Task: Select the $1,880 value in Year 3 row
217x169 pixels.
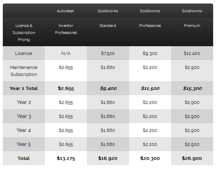Action: click(x=108, y=117)
